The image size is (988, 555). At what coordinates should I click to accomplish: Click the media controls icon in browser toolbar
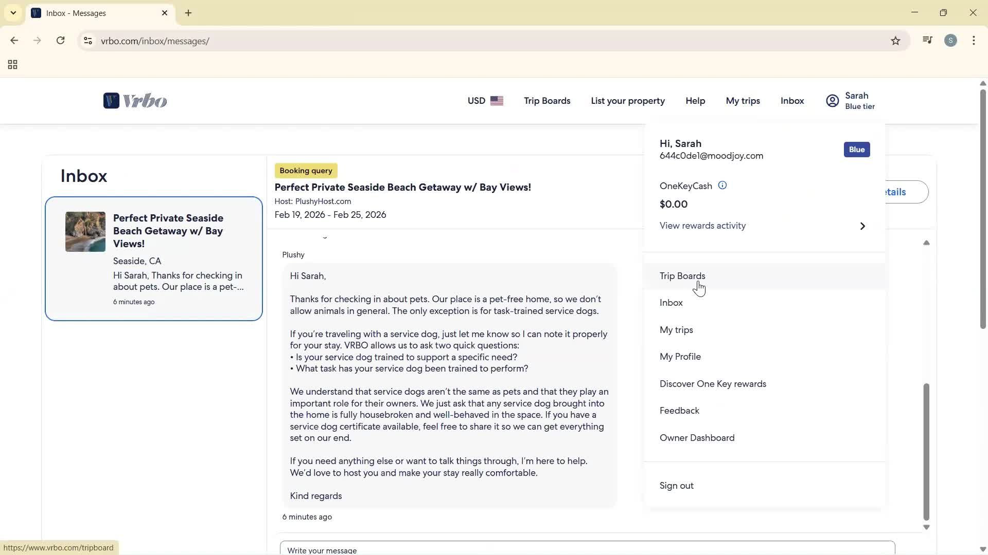927,41
